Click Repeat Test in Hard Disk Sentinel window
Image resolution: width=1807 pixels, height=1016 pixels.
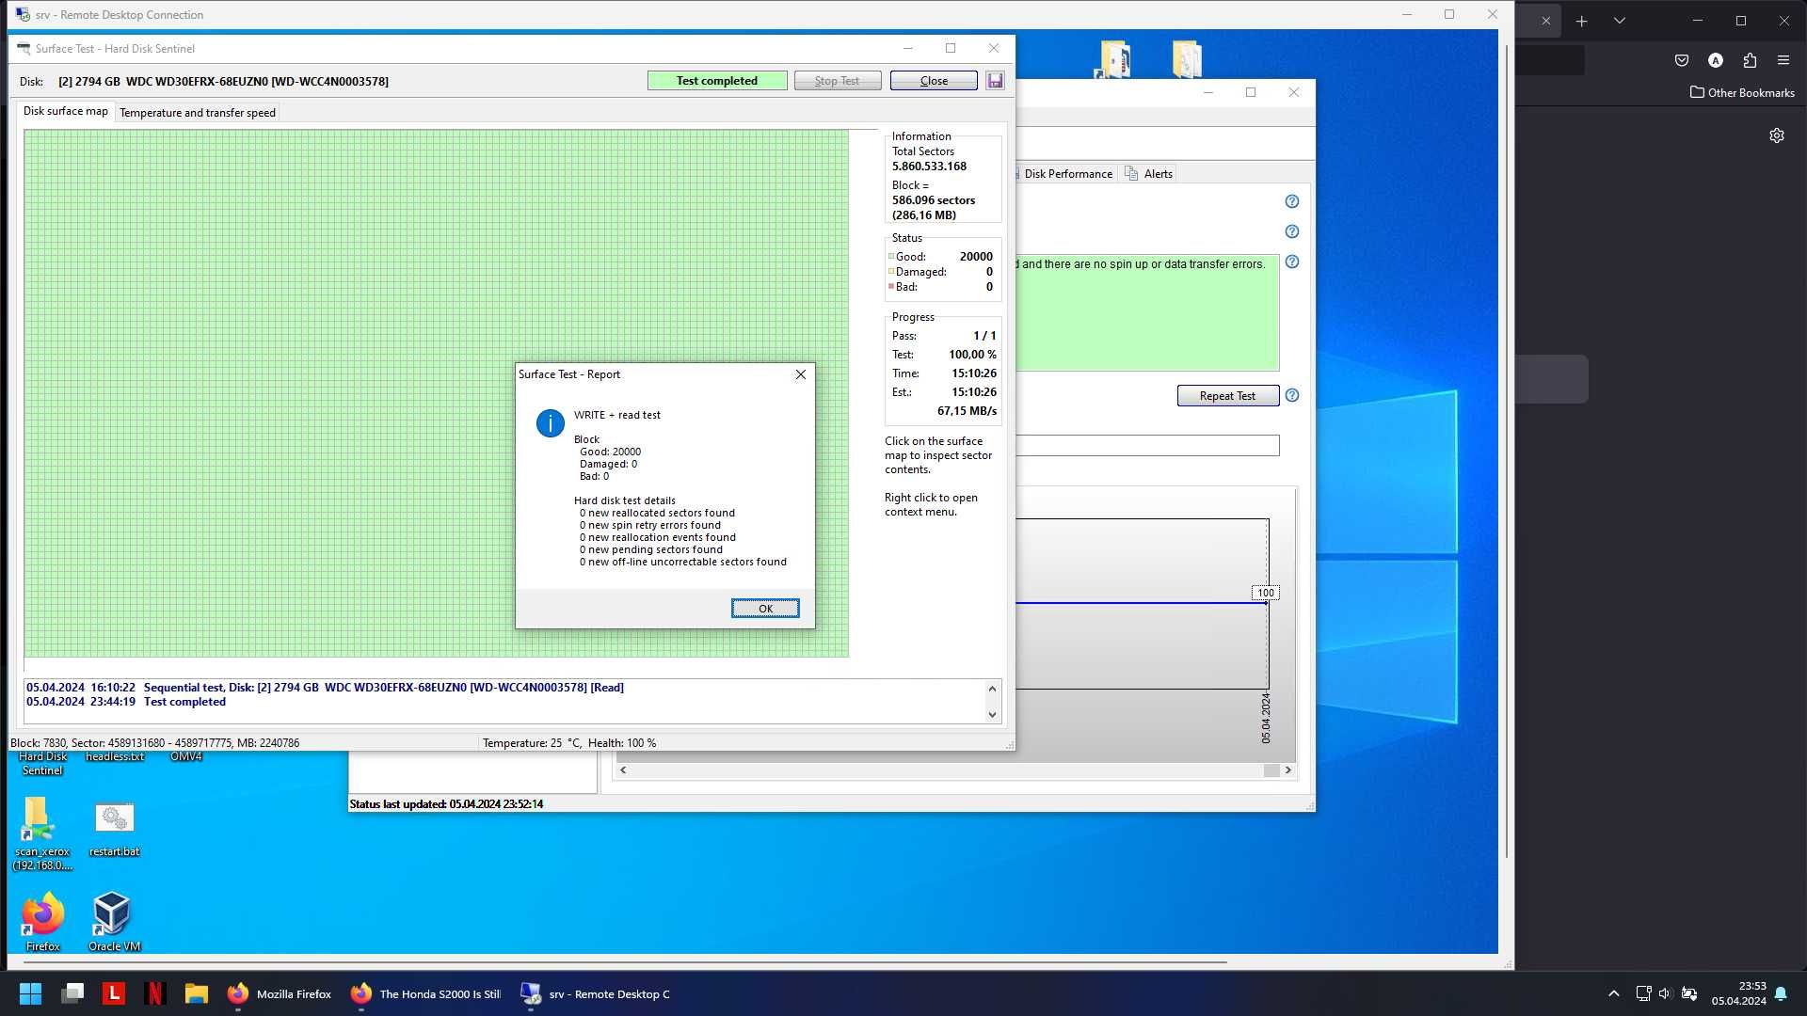click(1227, 396)
